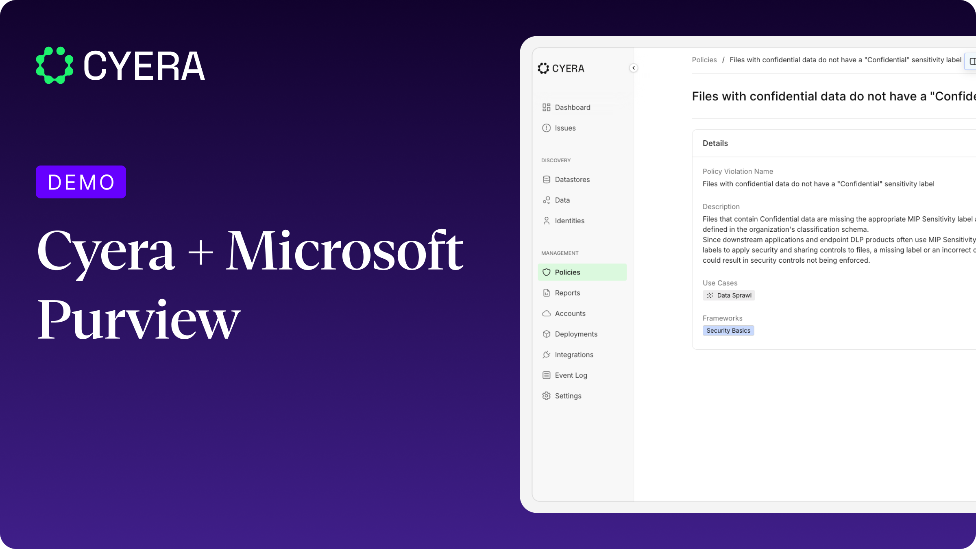Click the Dashboard grid icon
Screen dimensions: 976x549
(546, 107)
